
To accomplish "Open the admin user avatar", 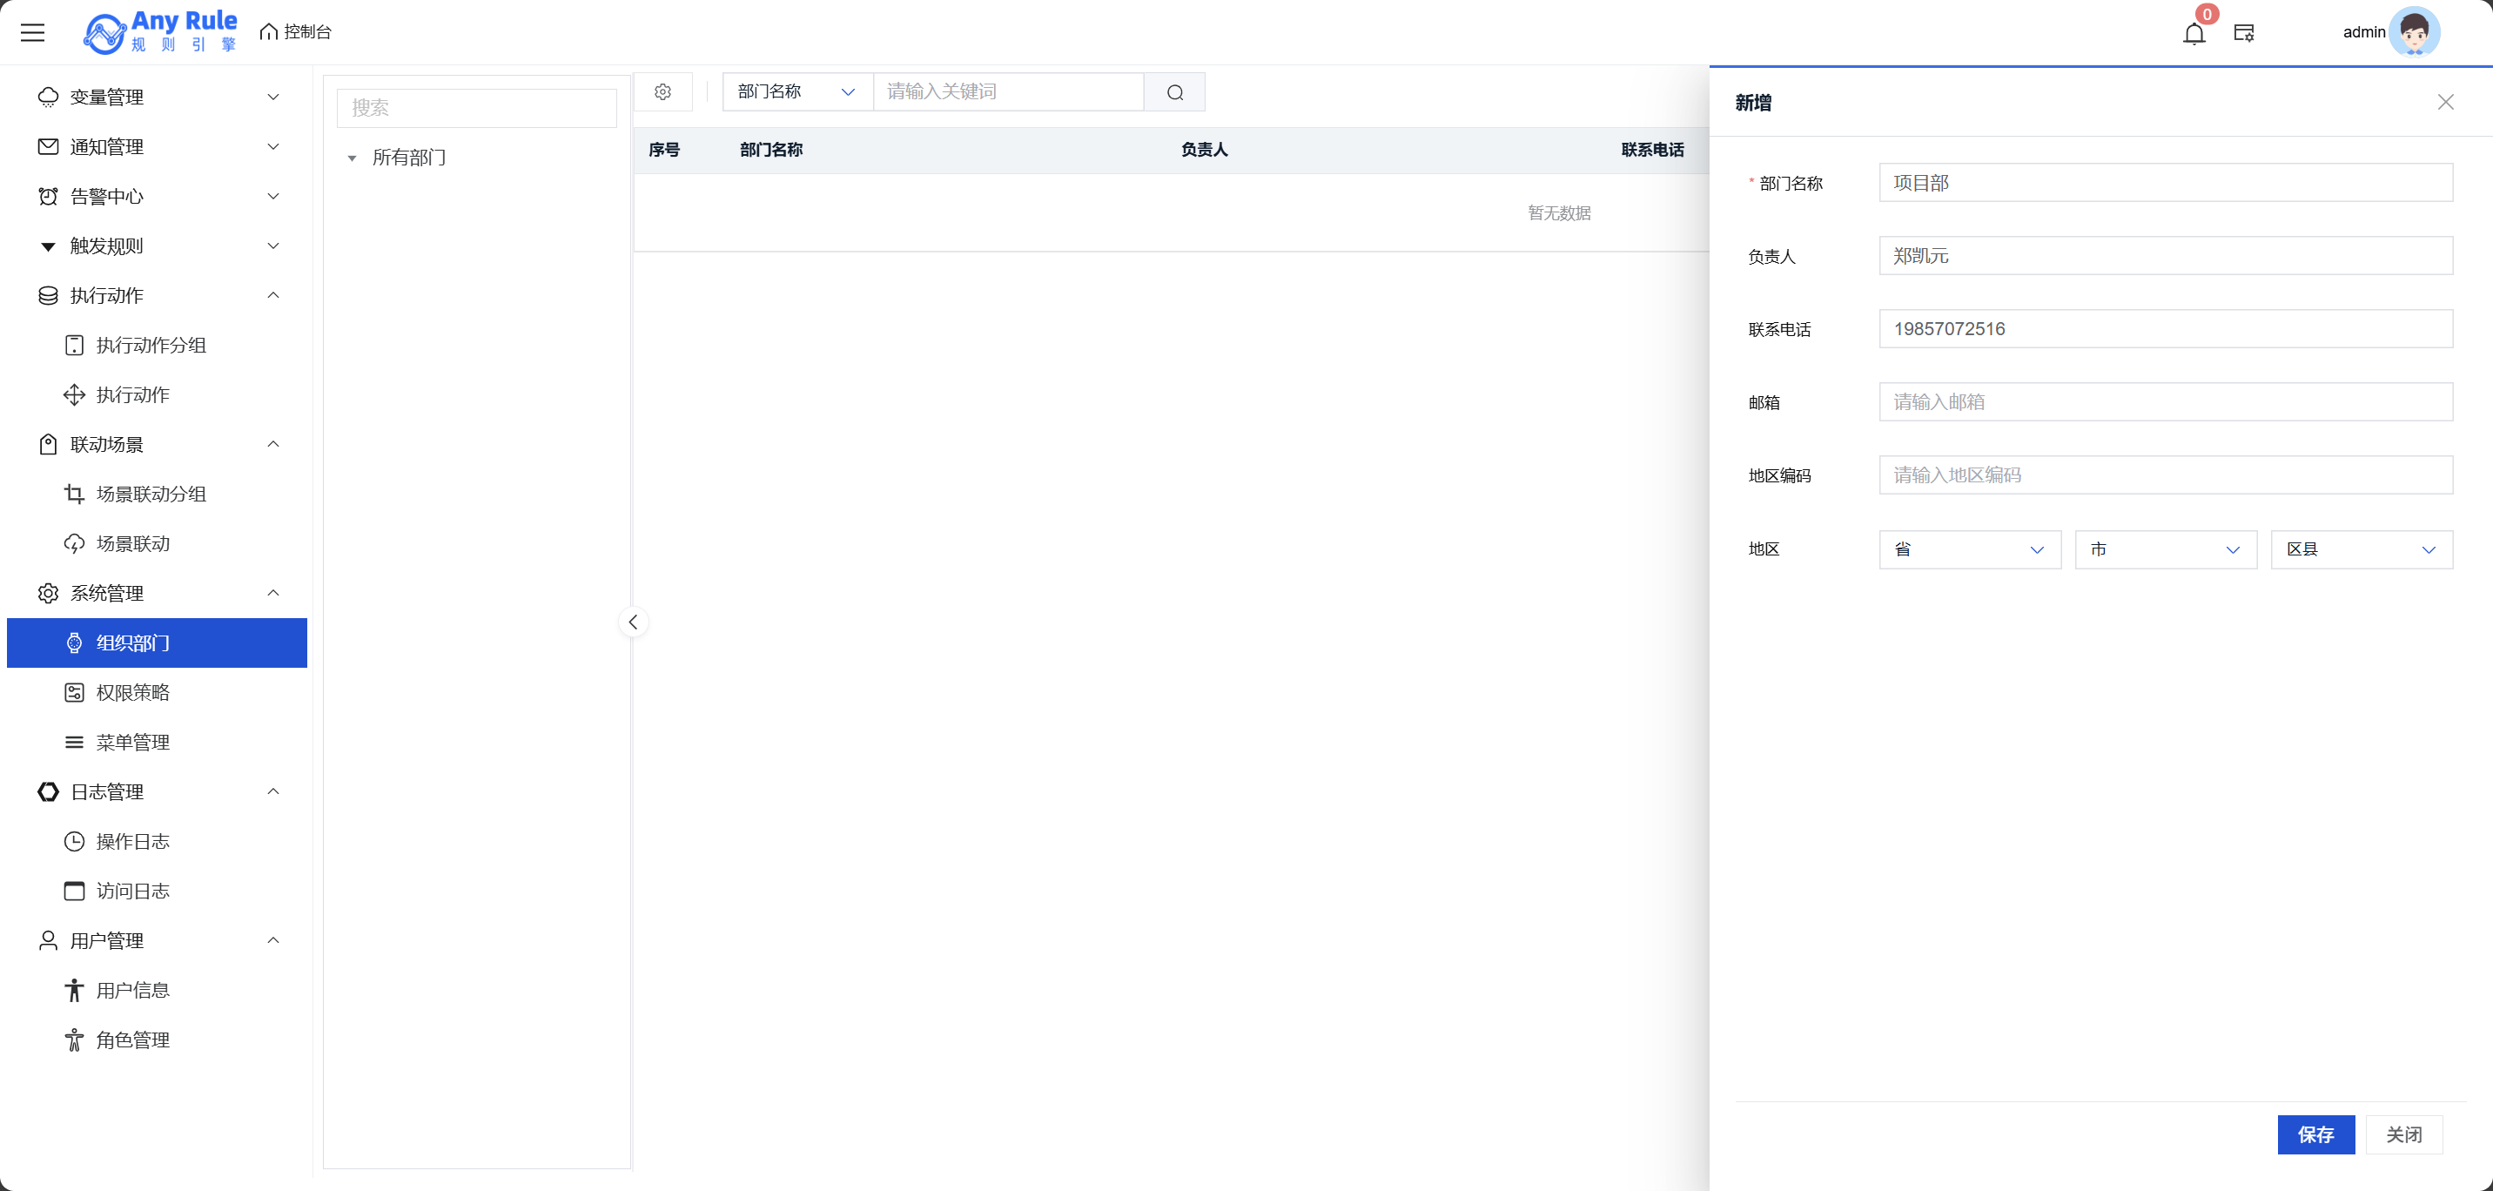I will tap(2414, 33).
